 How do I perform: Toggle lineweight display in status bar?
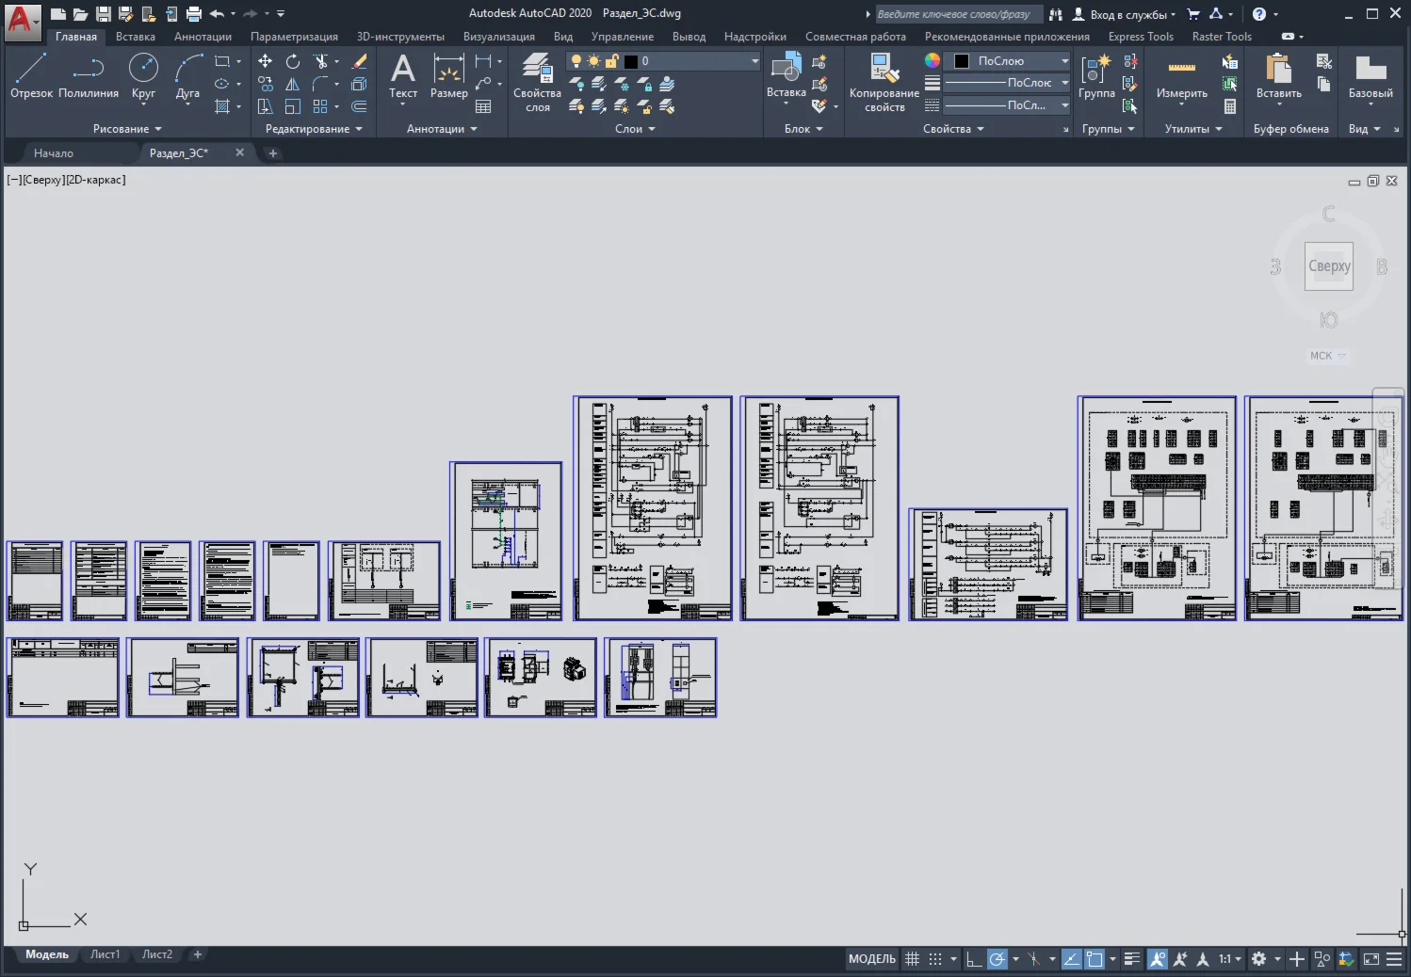pos(1132,959)
